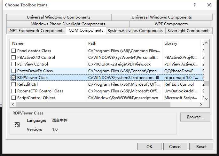The image size is (219, 156).
Task: Click the help question mark button
Action: (x=195, y=5)
